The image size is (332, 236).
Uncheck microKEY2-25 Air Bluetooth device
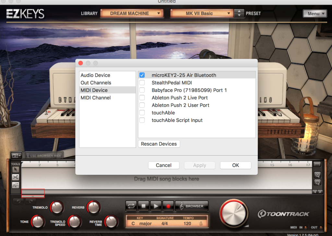142,75
